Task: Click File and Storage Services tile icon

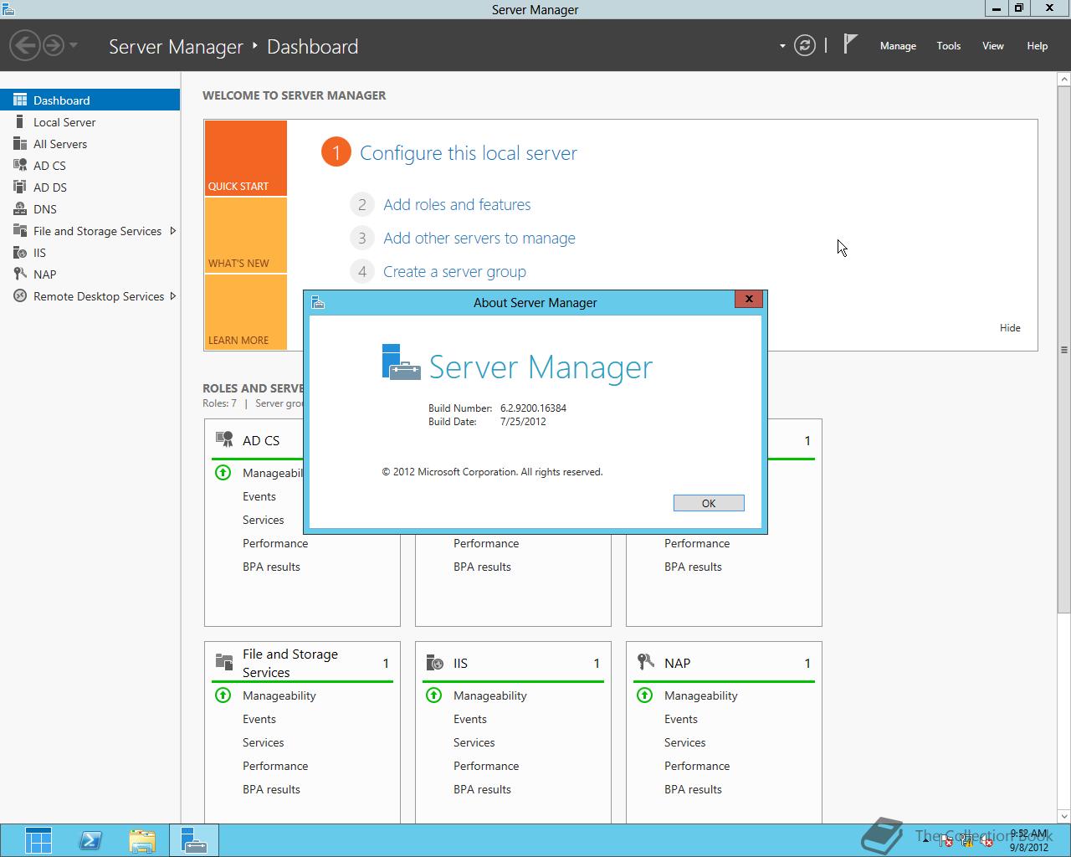Action: 224,662
